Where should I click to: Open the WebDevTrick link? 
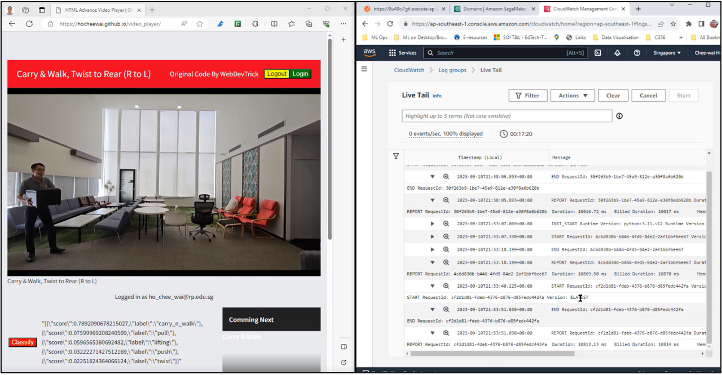[239, 74]
